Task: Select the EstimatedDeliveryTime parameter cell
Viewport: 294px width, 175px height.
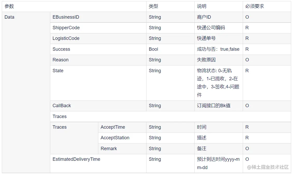Action: pyautogui.click(x=76, y=159)
